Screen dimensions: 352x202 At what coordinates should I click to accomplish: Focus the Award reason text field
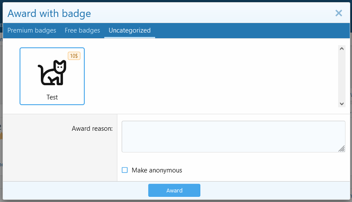coord(233,136)
